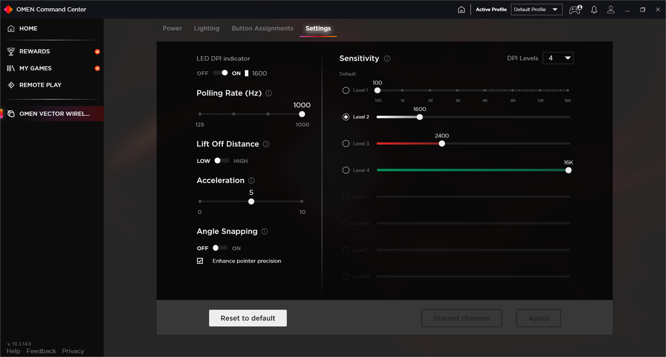
Task: Select the Settings tab
Action: pos(318,29)
